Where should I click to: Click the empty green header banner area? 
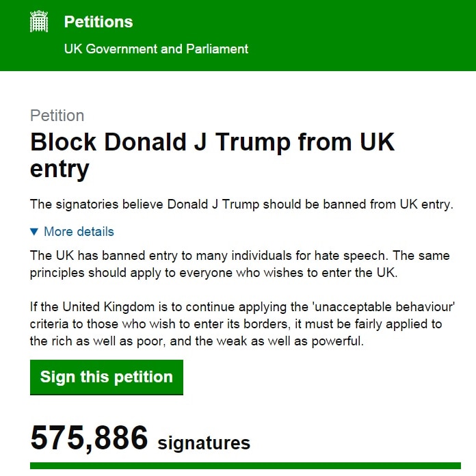(x=361, y=35)
